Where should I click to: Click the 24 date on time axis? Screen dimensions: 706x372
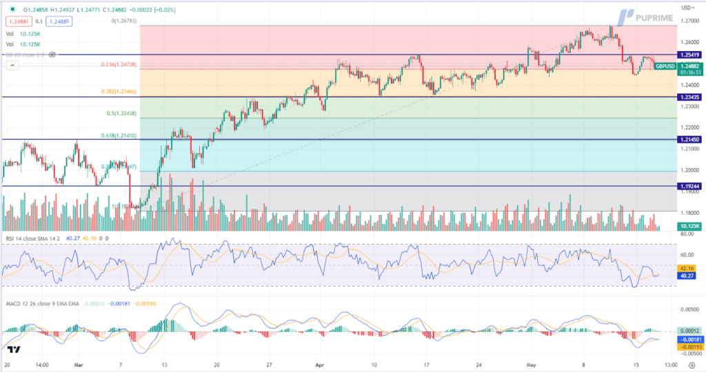tap(479, 365)
